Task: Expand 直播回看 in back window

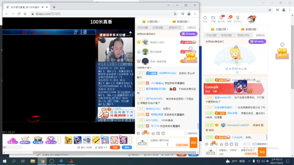Action: [250, 29]
